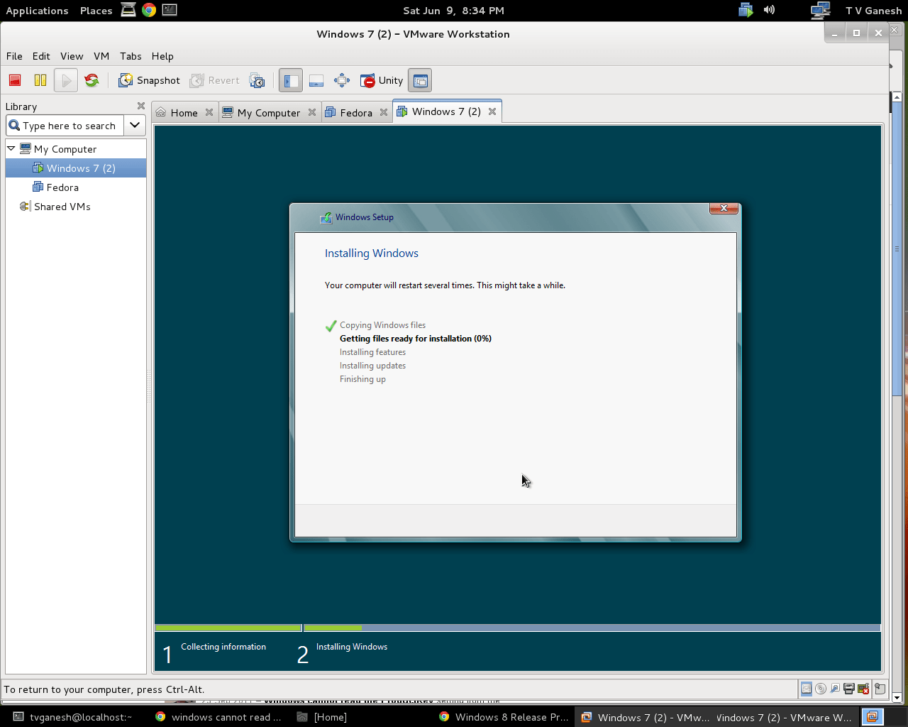The image size is (908, 727).
Task: Launch Google Chrome from the top panel
Action: click(x=149, y=10)
